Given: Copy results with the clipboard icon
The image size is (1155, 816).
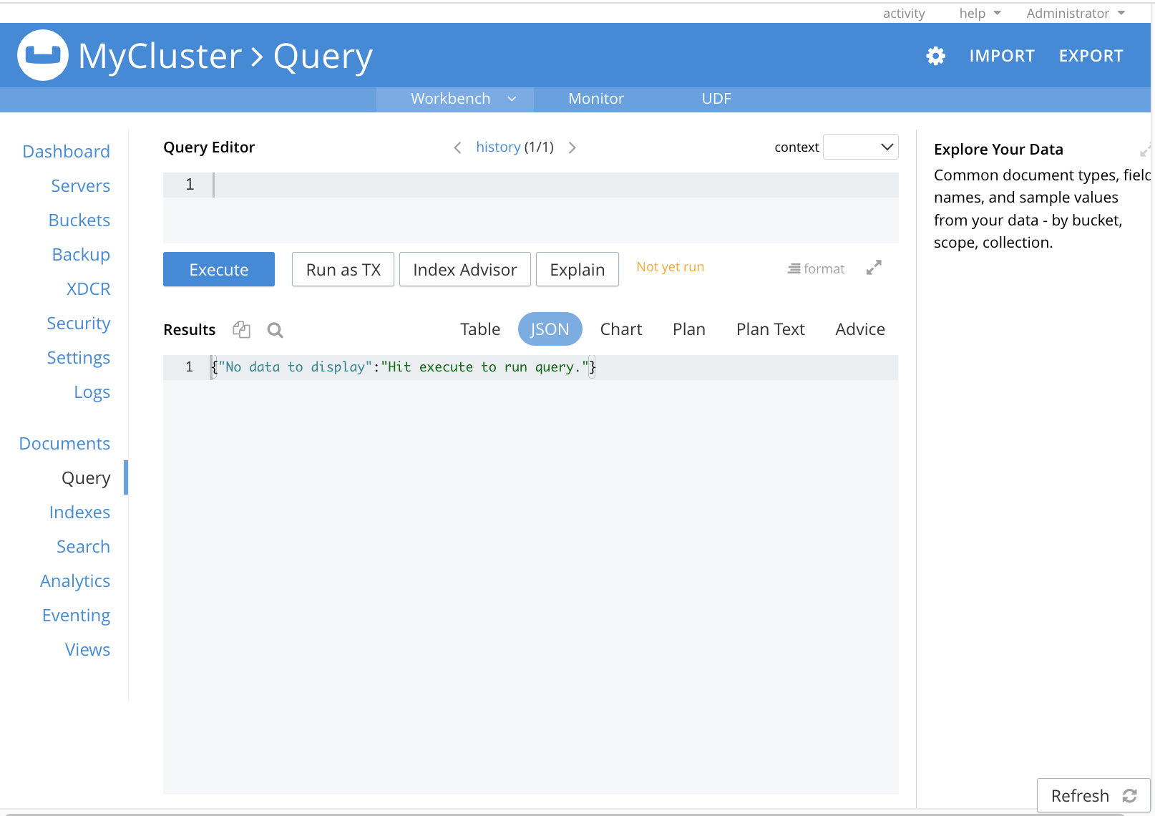Looking at the screenshot, I should (241, 329).
